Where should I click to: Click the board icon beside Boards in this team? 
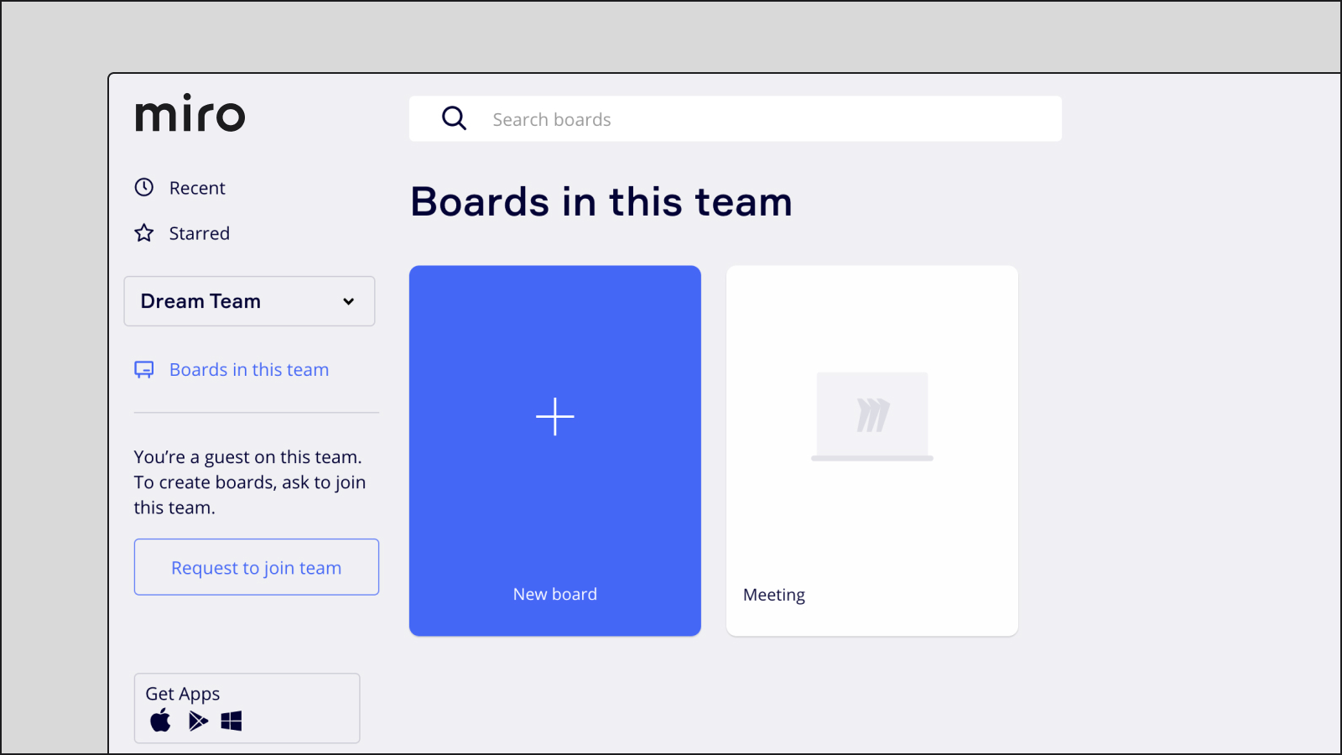point(143,369)
